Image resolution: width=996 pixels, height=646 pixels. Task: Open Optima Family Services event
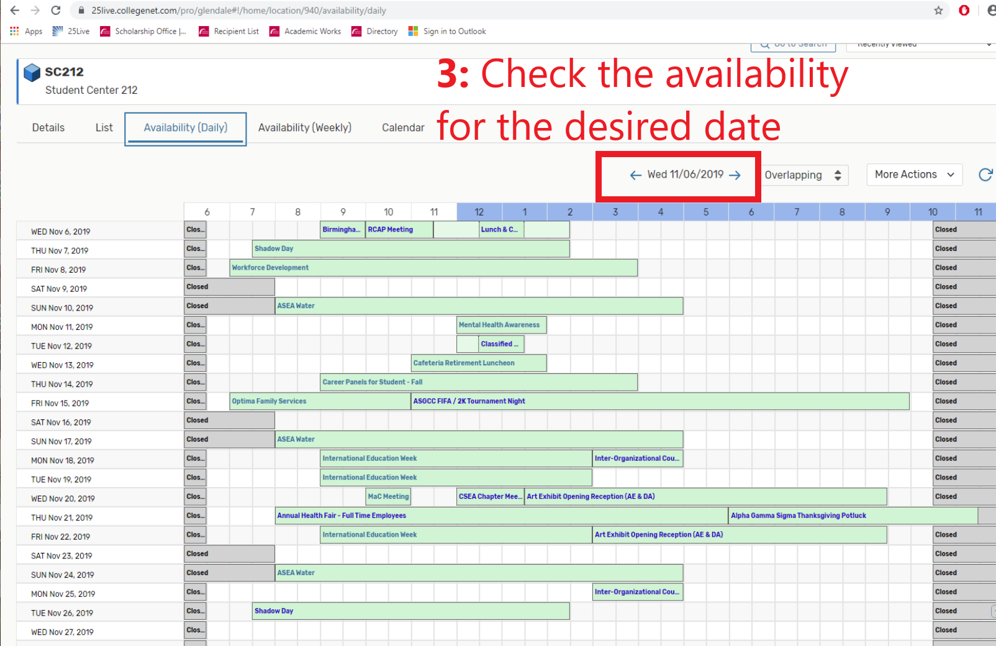(320, 401)
